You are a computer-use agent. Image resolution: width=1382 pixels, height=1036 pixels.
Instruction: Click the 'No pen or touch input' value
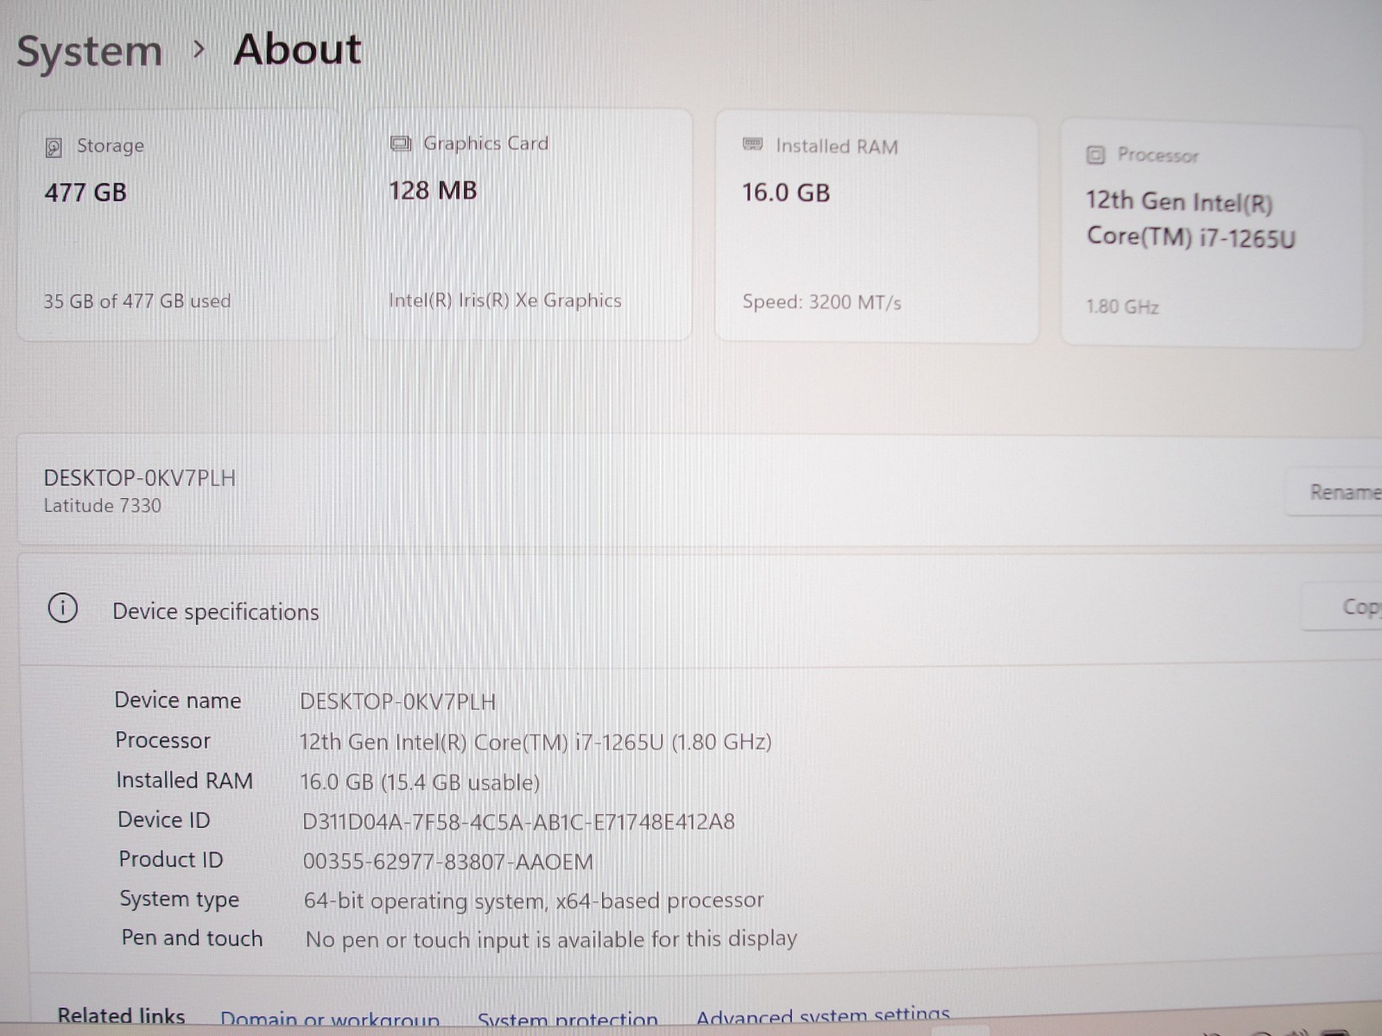551,939
